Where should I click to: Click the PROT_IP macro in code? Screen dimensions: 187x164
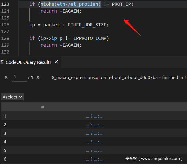[x=123, y=4]
